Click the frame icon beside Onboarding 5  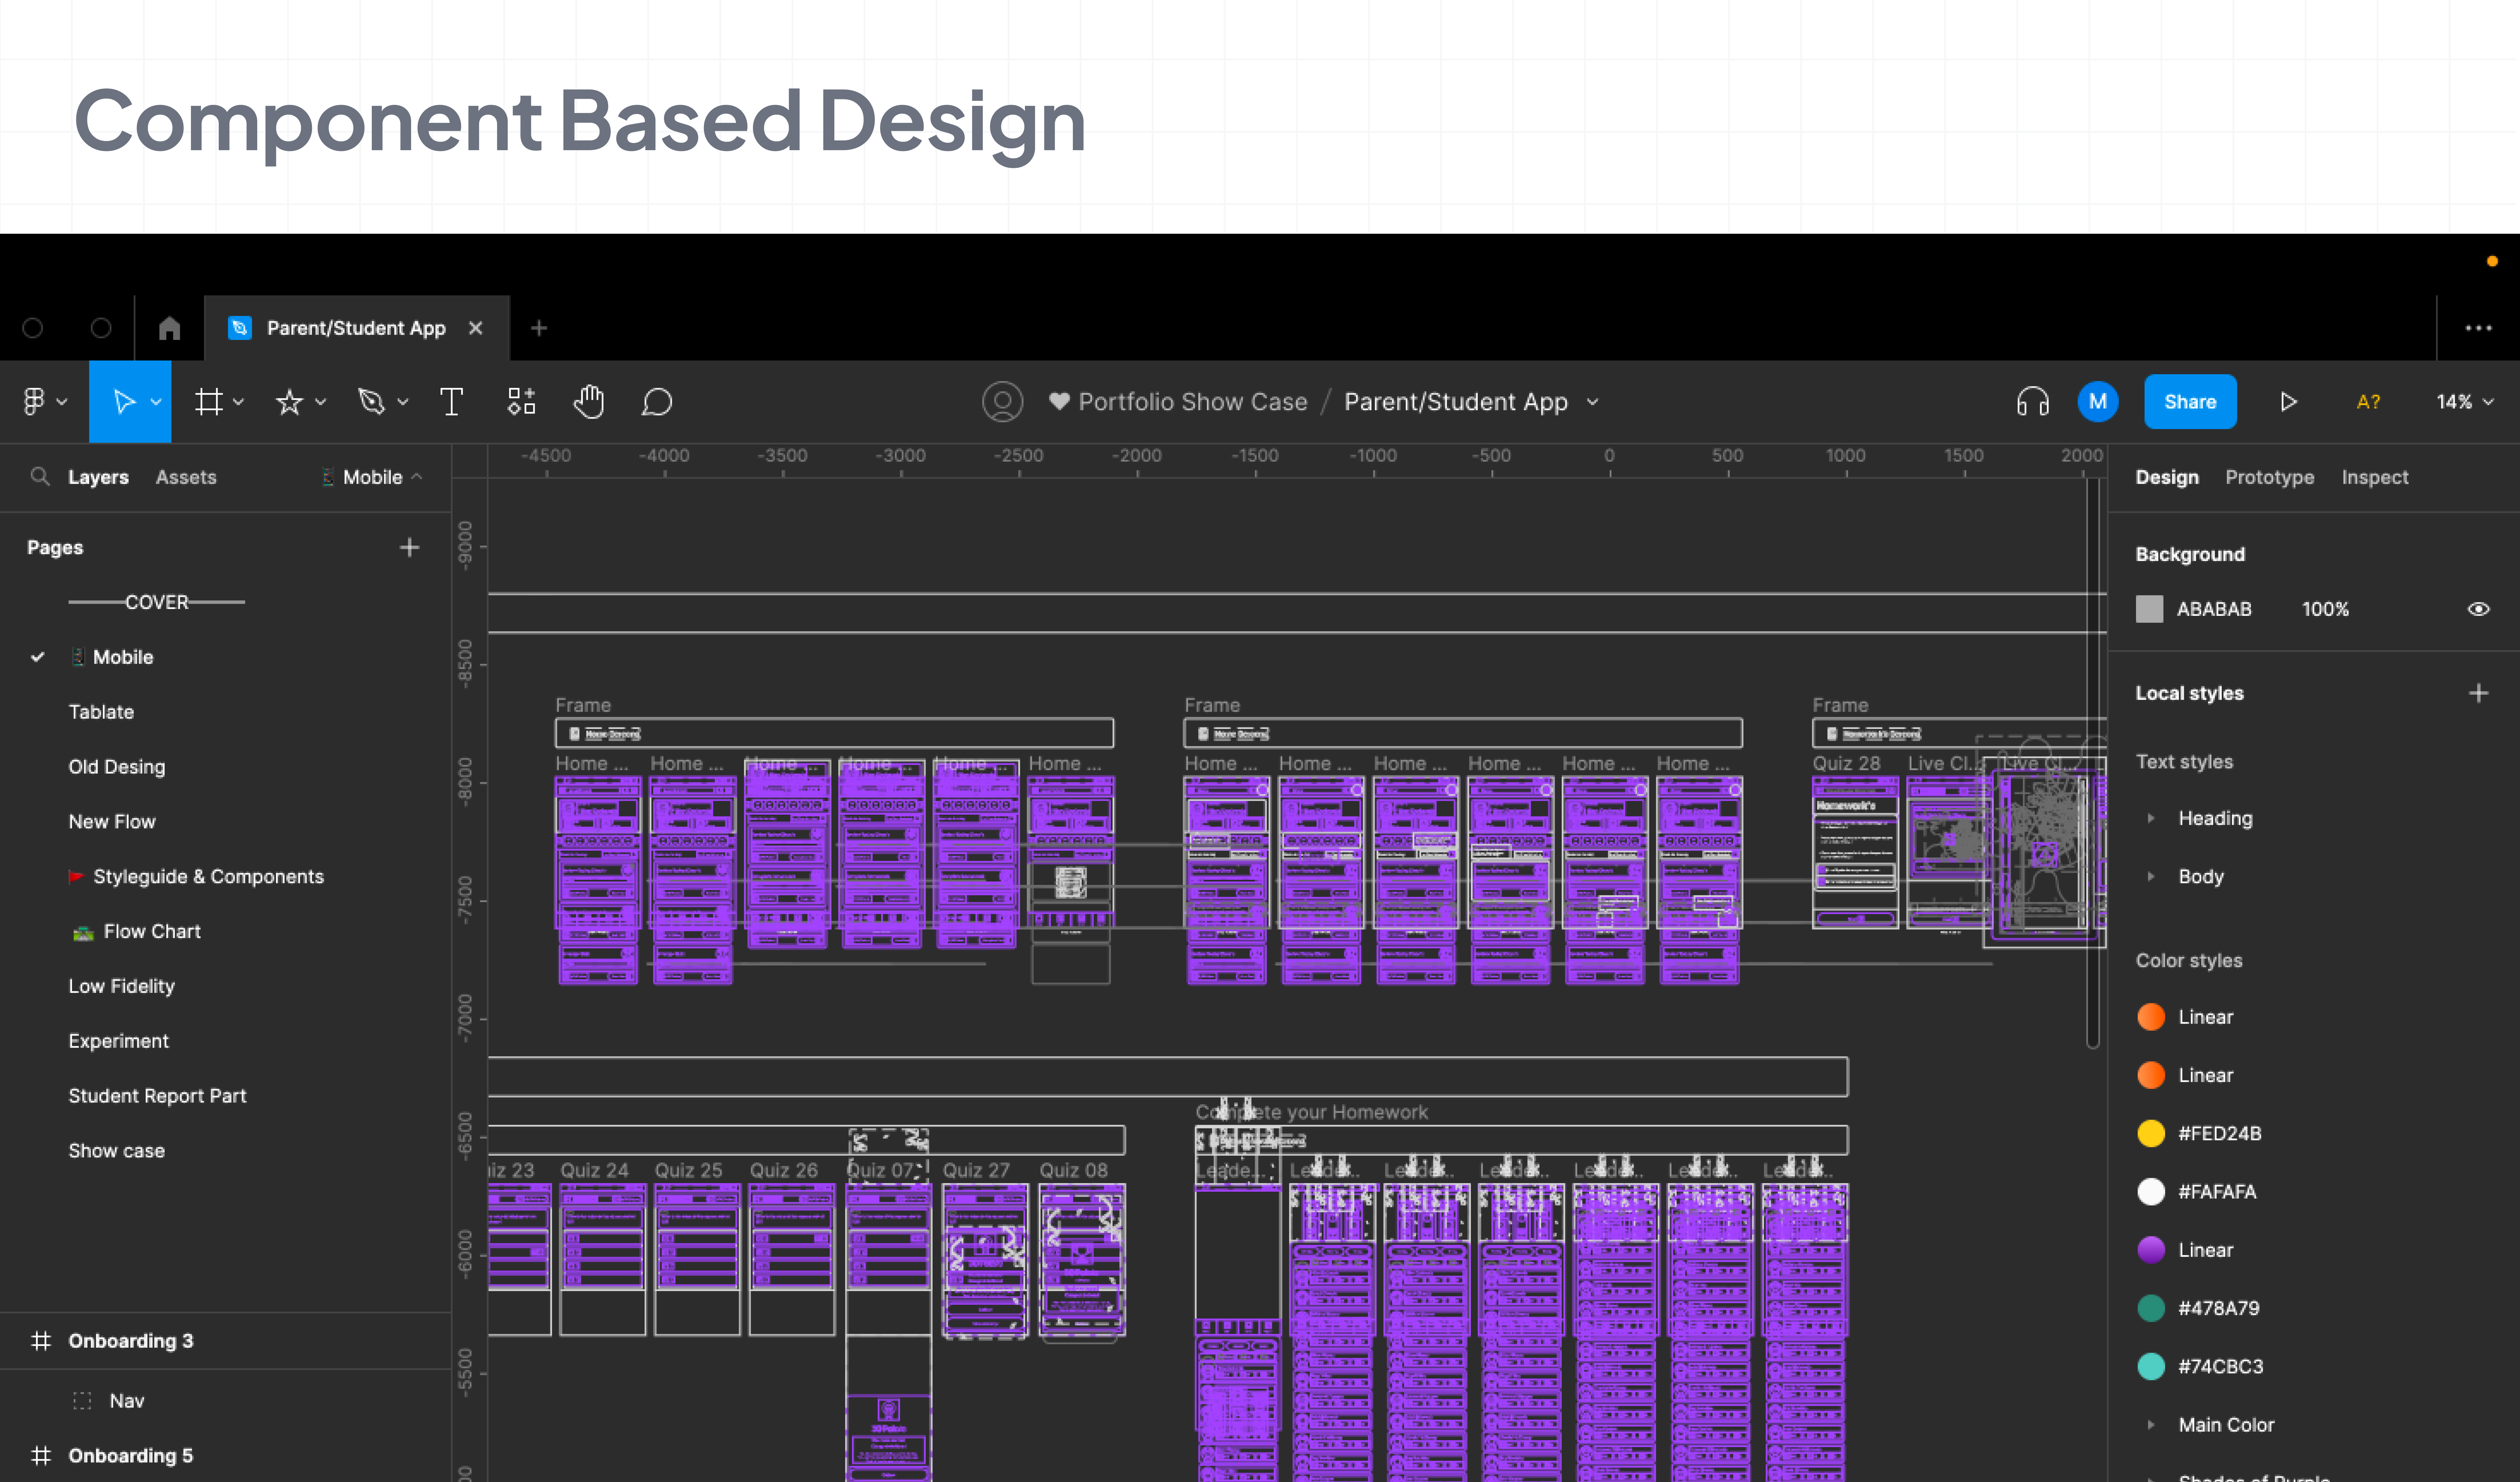41,1456
